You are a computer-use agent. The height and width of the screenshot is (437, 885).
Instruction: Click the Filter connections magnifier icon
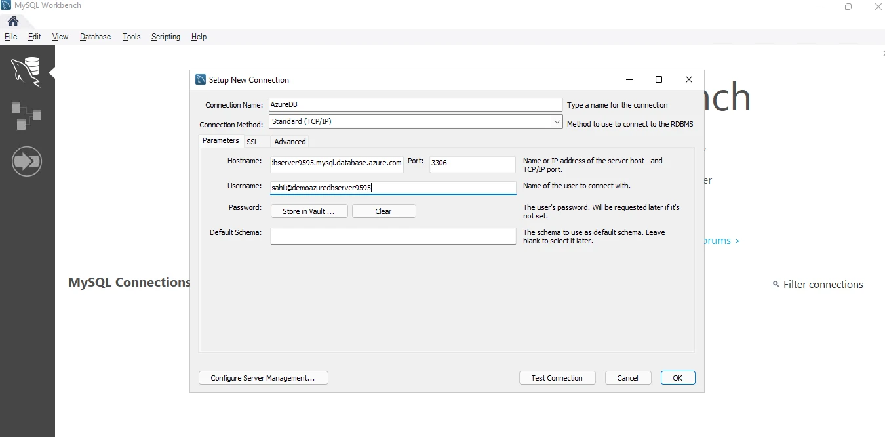coord(776,284)
